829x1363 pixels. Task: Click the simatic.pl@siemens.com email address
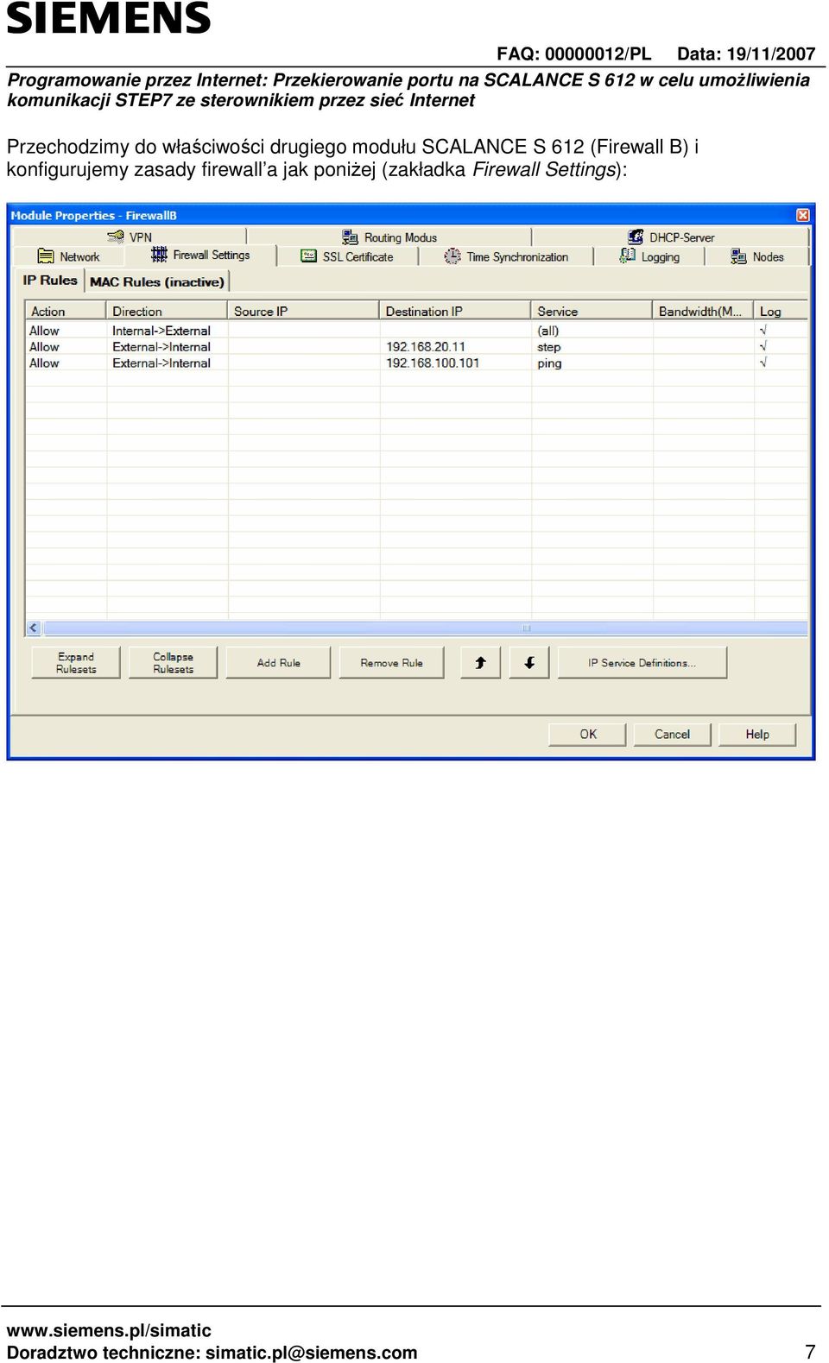point(311,1352)
